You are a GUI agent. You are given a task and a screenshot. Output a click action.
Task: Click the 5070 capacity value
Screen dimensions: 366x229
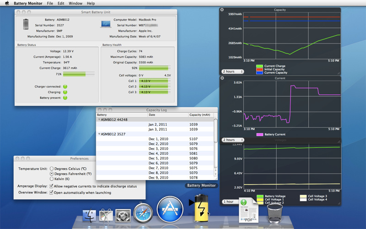click(194, 173)
